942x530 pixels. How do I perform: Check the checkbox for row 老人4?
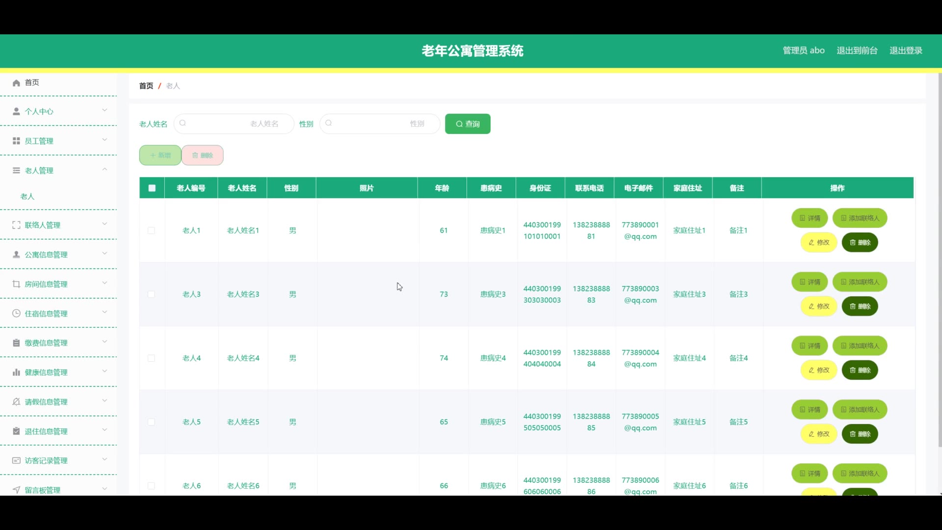pos(151,358)
